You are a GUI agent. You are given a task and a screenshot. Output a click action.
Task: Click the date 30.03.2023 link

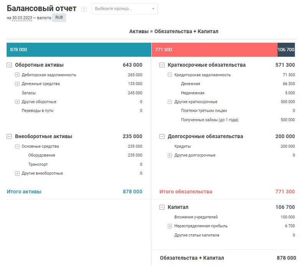(22, 18)
